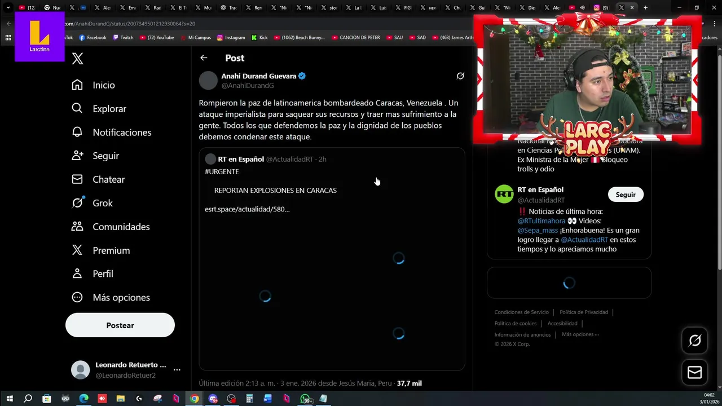Open Política de cookies link
This screenshot has height=406, width=722.
(x=516, y=324)
